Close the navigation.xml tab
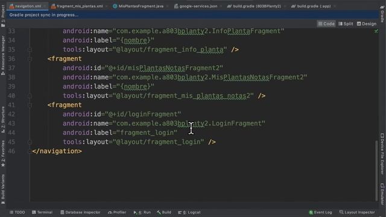This screenshot has height=217, width=386. (45, 6)
